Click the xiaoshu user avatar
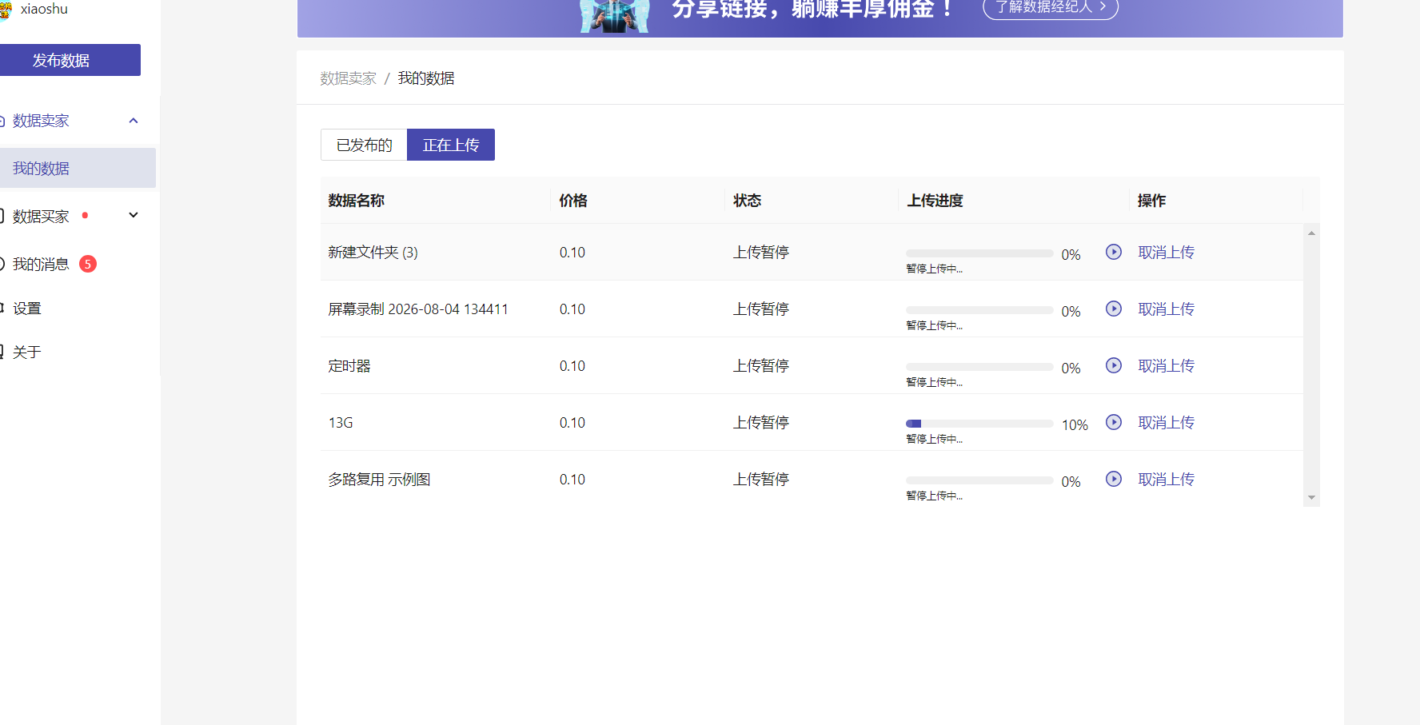1420x725 pixels. click(x=6, y=9)
